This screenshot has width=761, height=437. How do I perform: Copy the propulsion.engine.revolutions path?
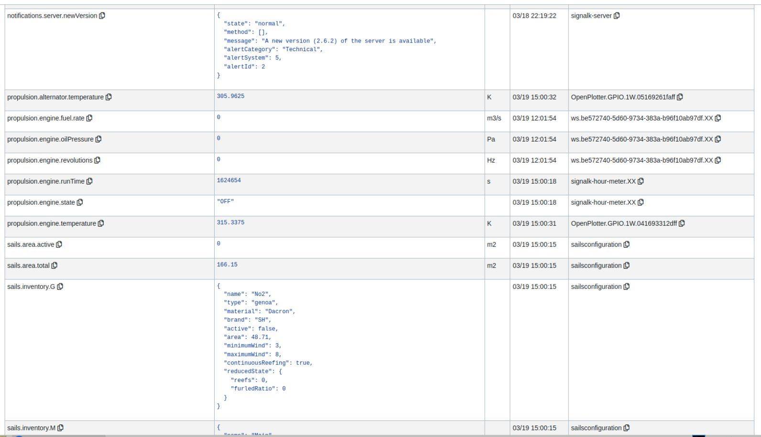coord(98,160)
